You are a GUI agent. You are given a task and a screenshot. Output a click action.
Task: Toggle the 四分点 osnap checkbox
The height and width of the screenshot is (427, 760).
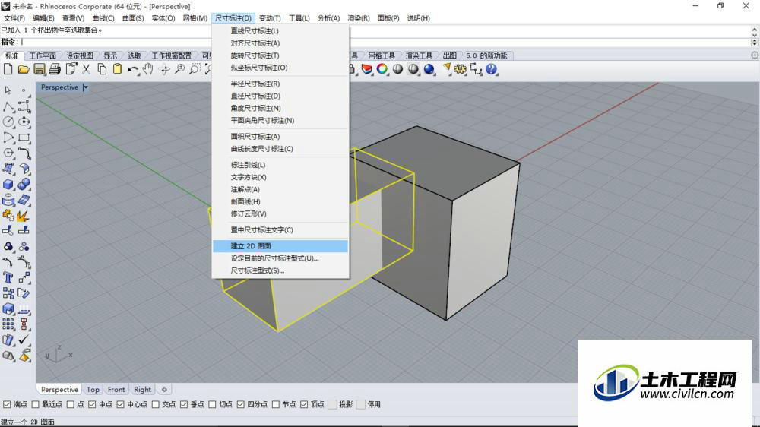240,404
